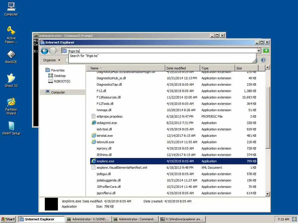
Task: Click the file list scroll up arrow
Action: tap(268, 67)
